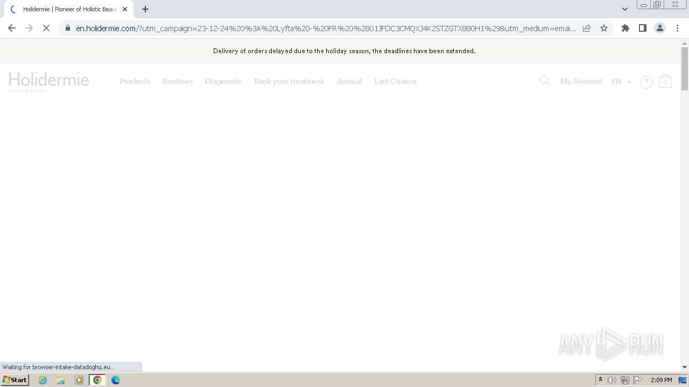The width and height of the screenshot is (689, 387).
Task: Go forward with the forward arrow
Action: 29,28
